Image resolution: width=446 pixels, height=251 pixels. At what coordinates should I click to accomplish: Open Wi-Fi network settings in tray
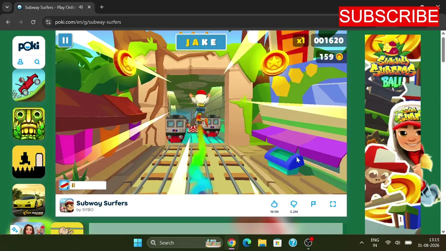coord(388,243)
